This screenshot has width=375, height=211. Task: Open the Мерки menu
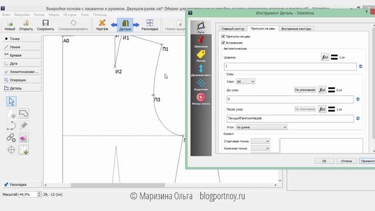(x=54, y=15)
